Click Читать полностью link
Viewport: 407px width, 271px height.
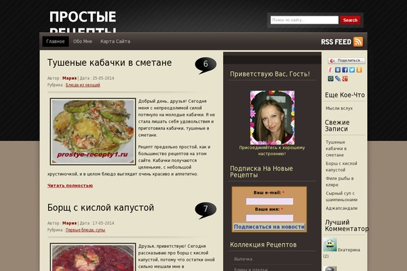70,186
